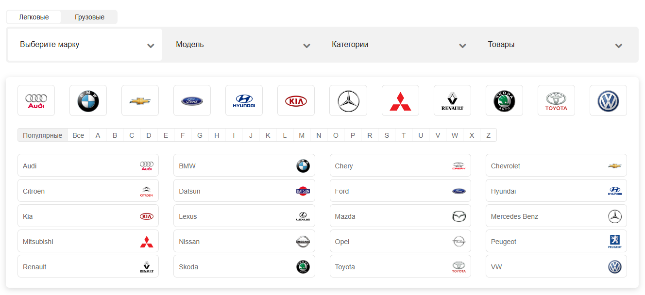
Task: Expand the Товары dropdown
Action: pos(555,45)
